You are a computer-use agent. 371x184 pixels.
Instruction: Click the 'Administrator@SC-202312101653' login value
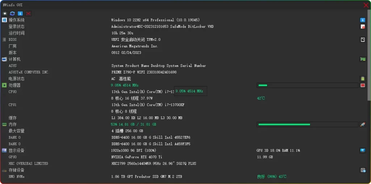140,27
